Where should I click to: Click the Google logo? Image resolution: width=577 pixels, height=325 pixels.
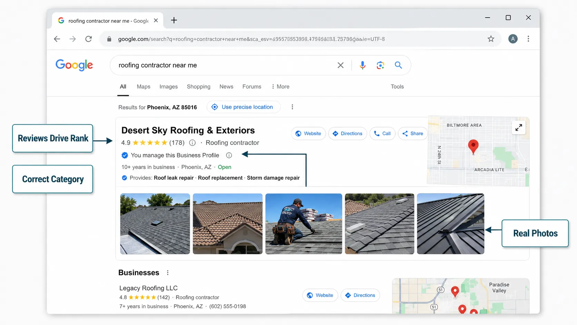[x=74, y=65]
